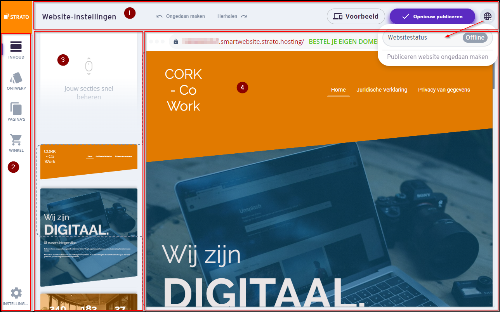
Task: Open the BESTEL JE EIGEN DOMEIN link
Action: pos(342,42)
